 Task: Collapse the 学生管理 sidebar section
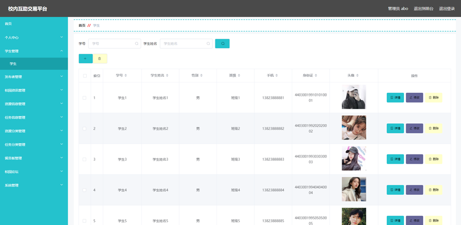click(34, 51)
